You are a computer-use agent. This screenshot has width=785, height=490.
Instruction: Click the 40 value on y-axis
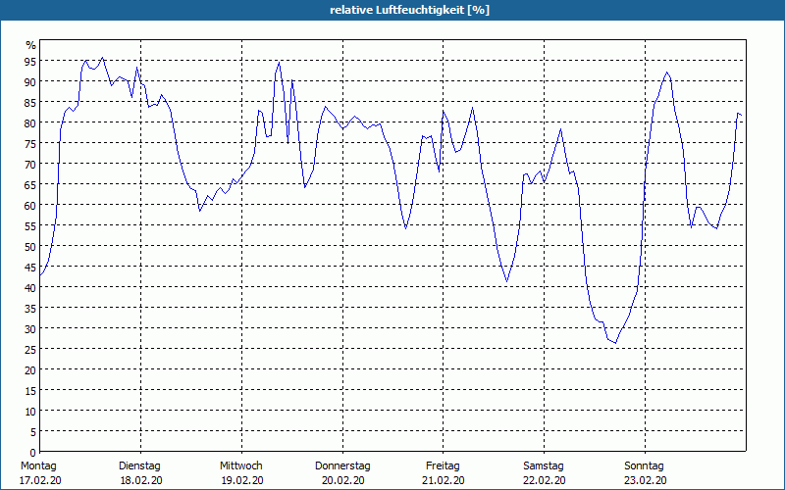30,287
